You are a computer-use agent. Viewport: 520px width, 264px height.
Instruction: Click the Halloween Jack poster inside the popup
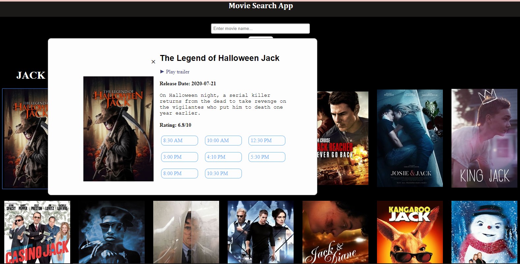pos(118,129)
